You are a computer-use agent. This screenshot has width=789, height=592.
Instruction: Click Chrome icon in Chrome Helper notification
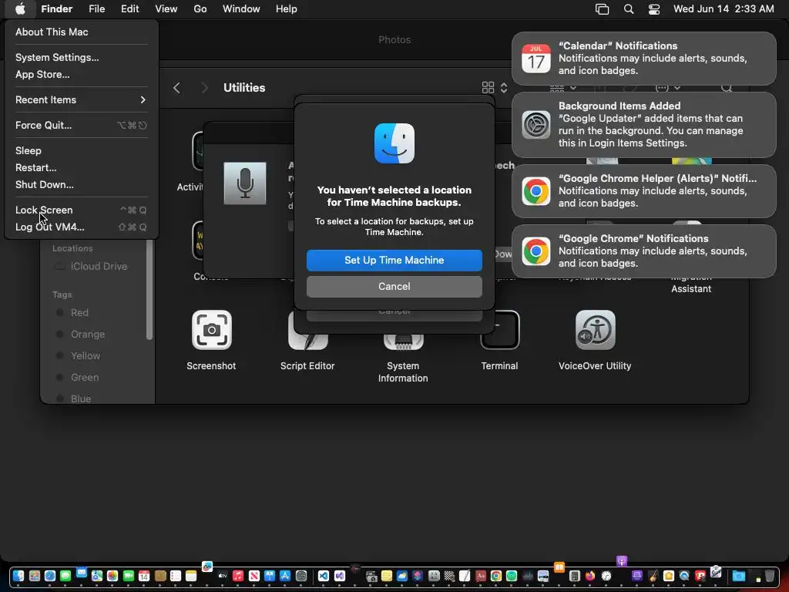click(x=536, y=191)
